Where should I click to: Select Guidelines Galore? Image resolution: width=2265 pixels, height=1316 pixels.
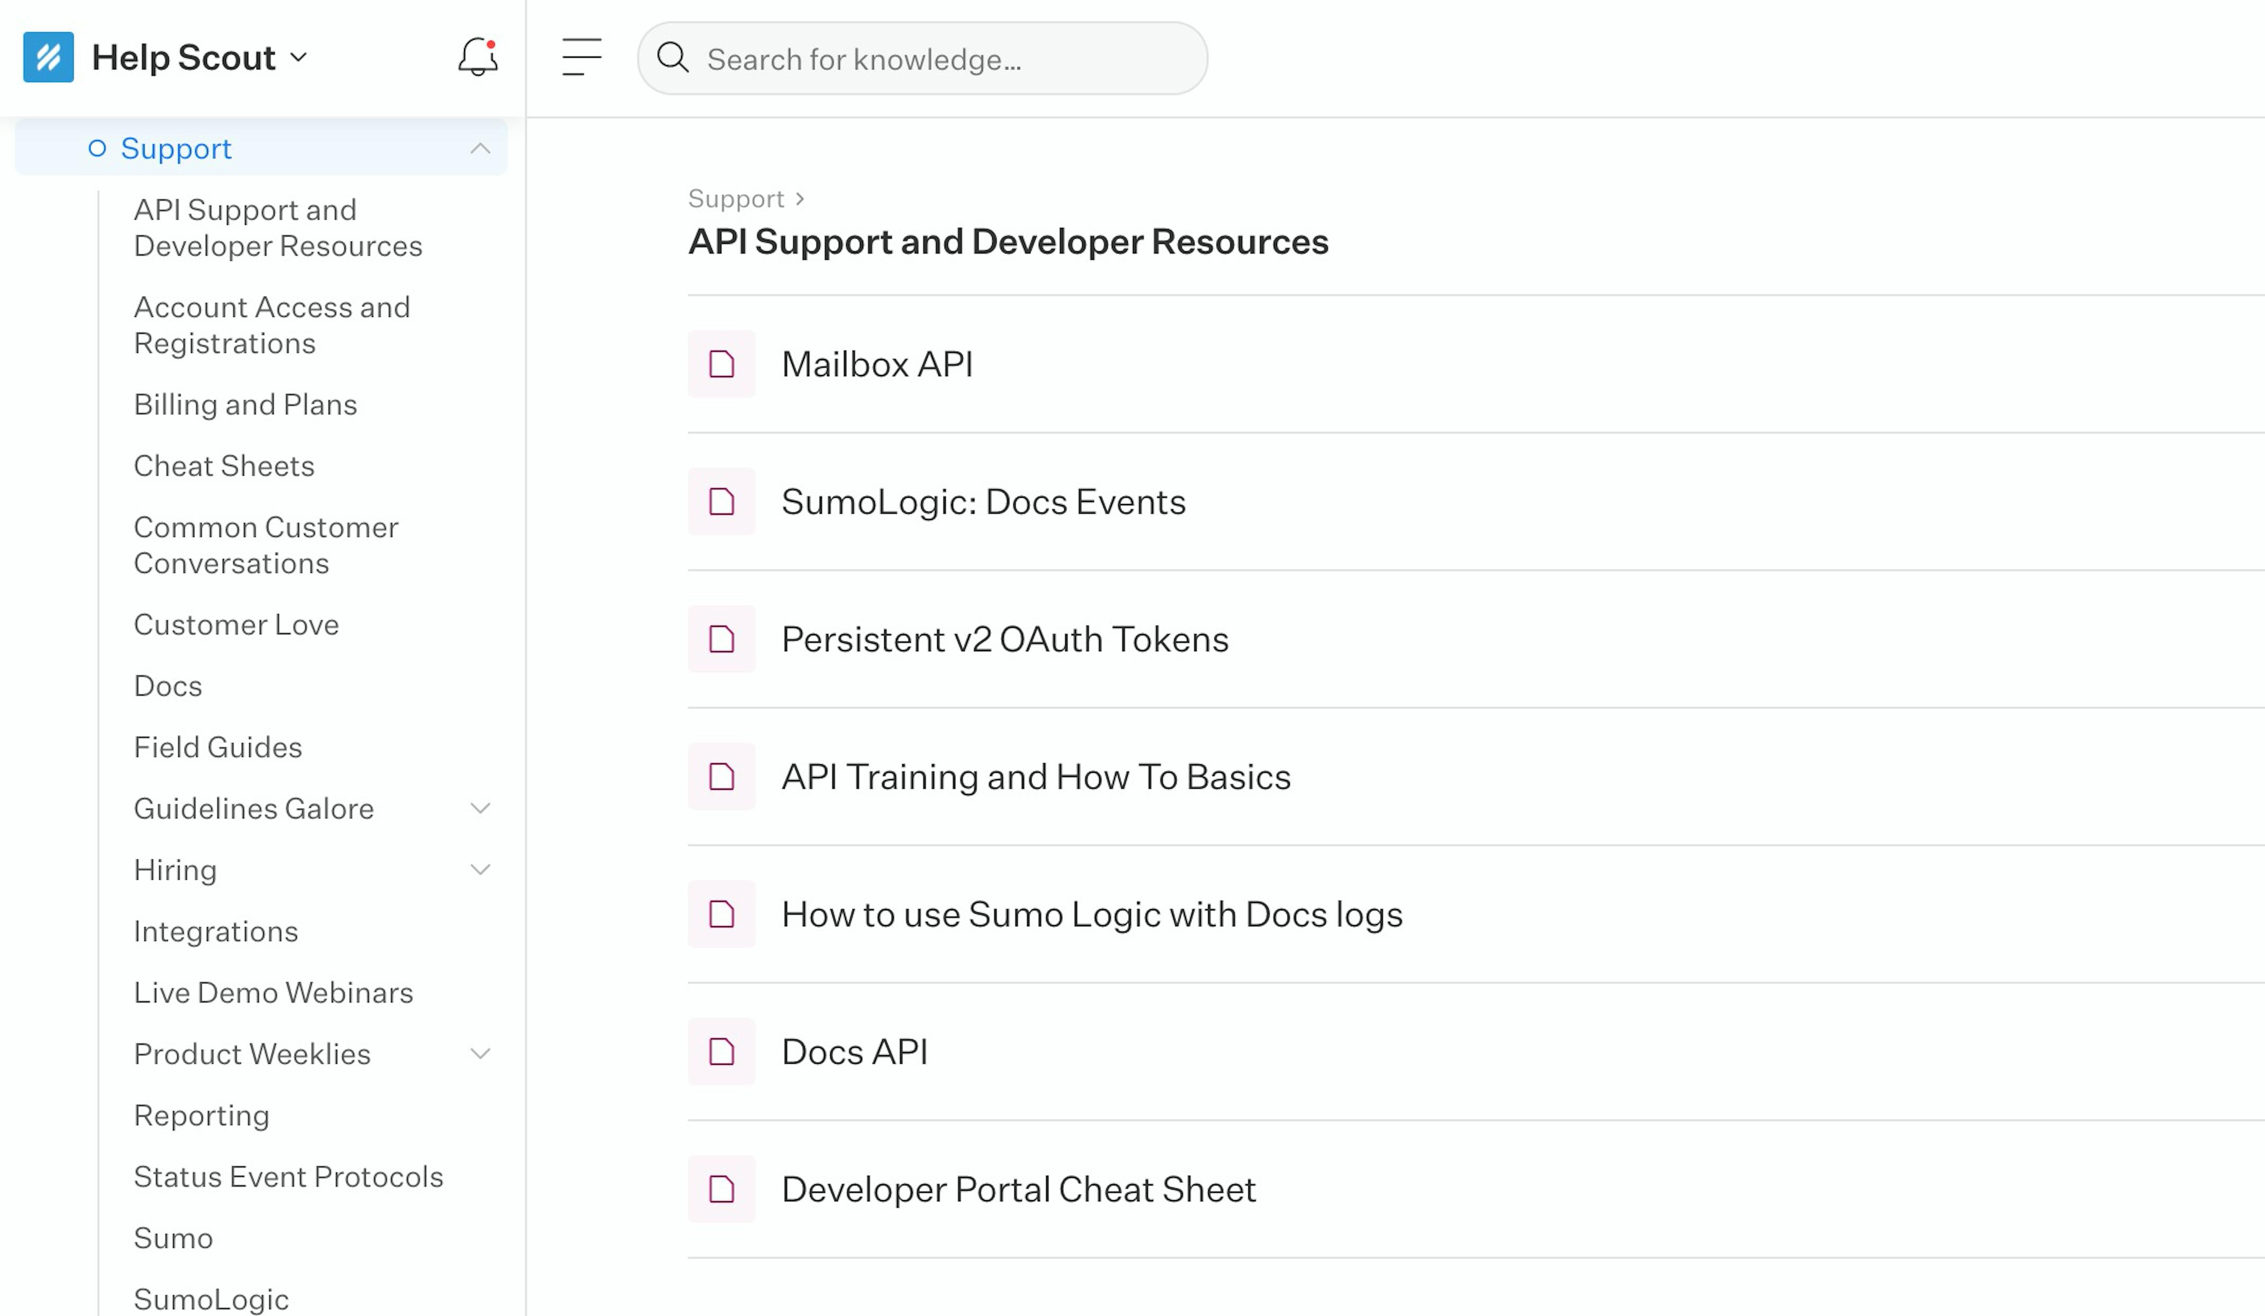coord(253,808)
